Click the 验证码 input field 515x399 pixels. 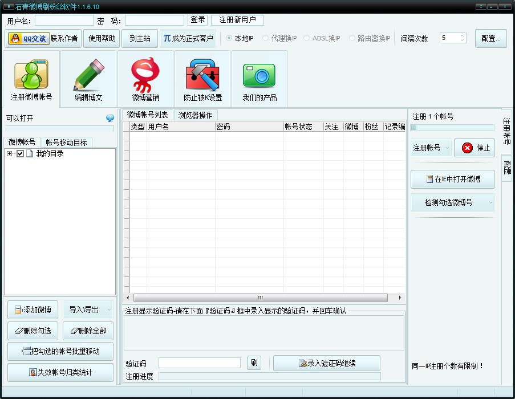(x=199, y=363)
